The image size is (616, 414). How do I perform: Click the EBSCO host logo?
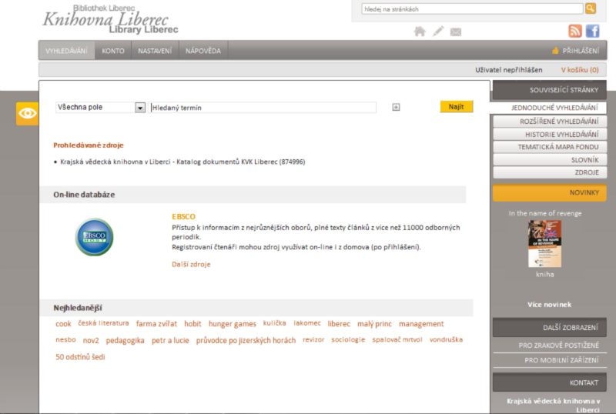click(x=94, y=237)
